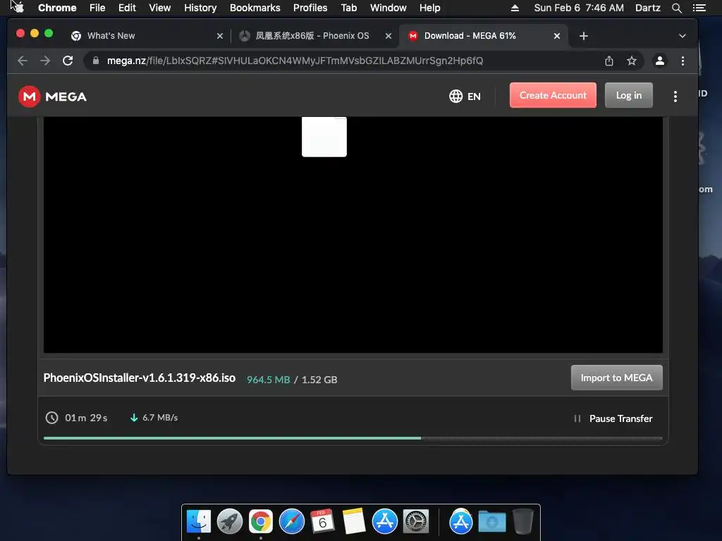The image size is (722, 541).
Task: Click the eject icon in menu bar
Action: click(x=515, y=8)
